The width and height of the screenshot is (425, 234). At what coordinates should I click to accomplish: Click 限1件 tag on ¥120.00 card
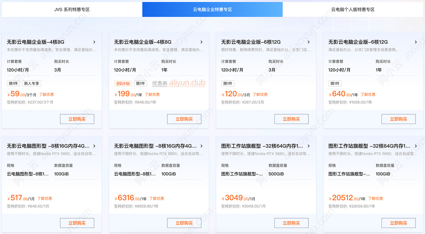click(228, 84)
